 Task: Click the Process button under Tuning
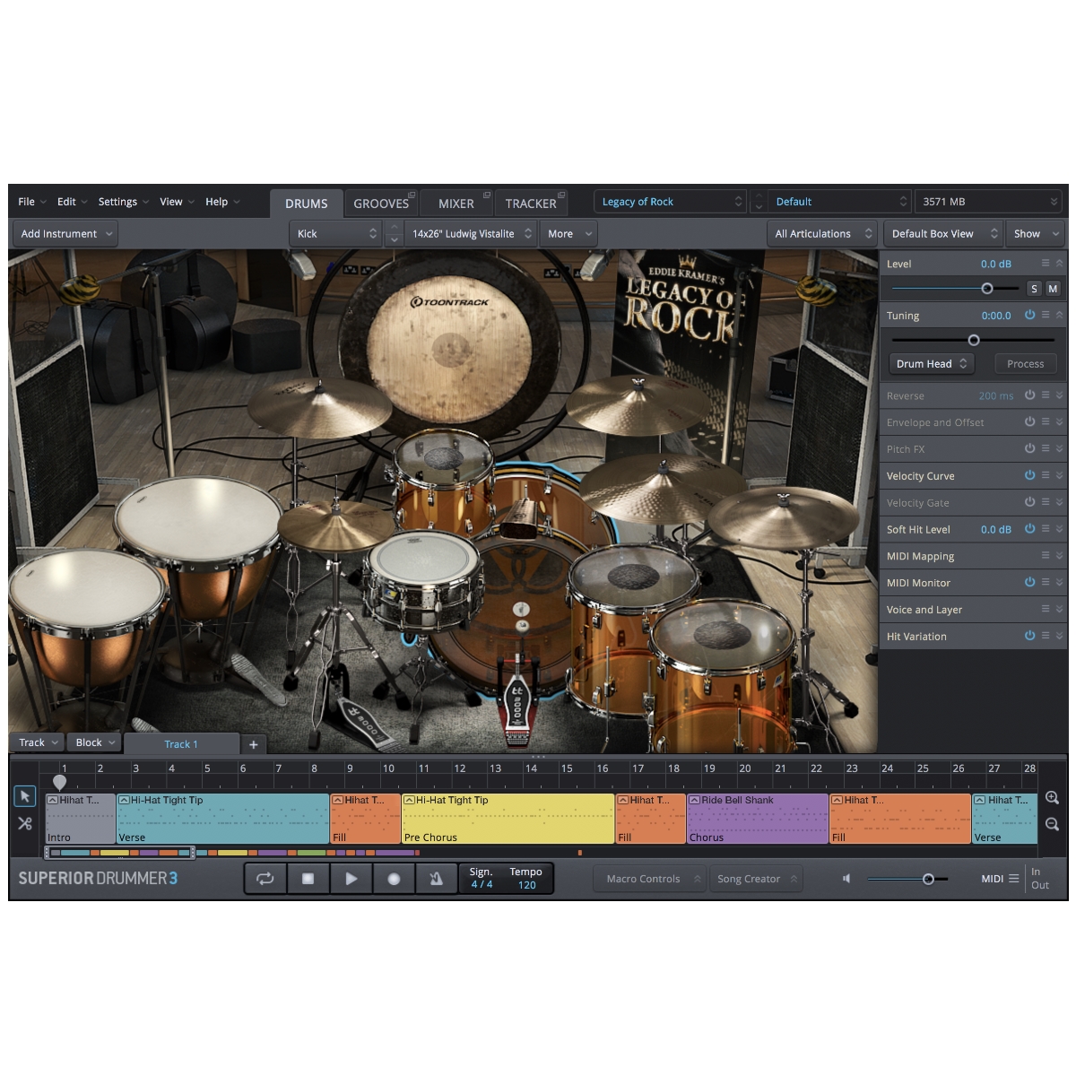(x=1026, y=364)
